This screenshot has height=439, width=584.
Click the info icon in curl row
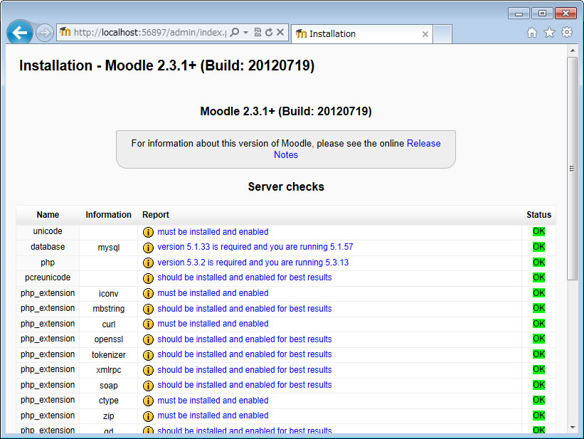click(x=148, y=324)
